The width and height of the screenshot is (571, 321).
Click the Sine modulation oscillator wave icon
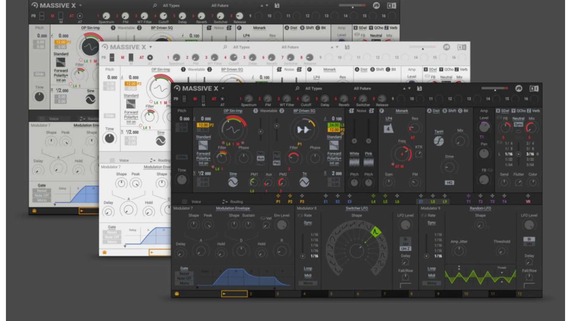click(233, 182)
